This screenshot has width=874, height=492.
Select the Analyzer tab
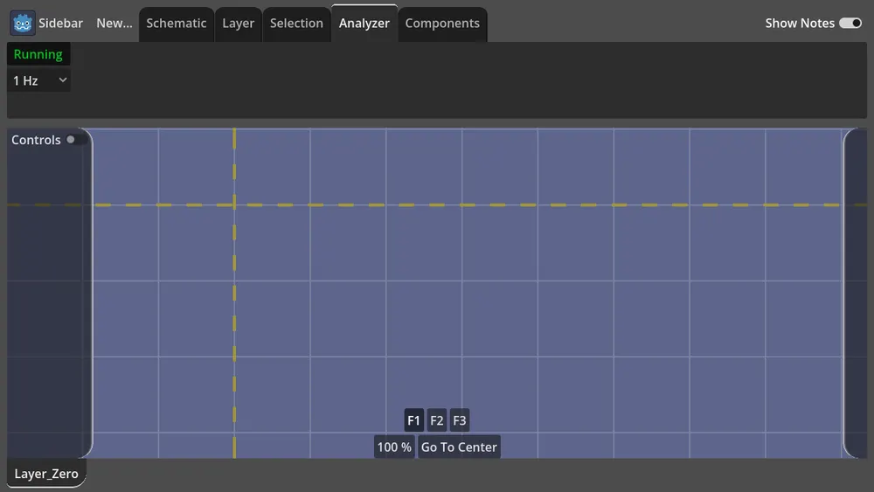[x=364, y=24]
